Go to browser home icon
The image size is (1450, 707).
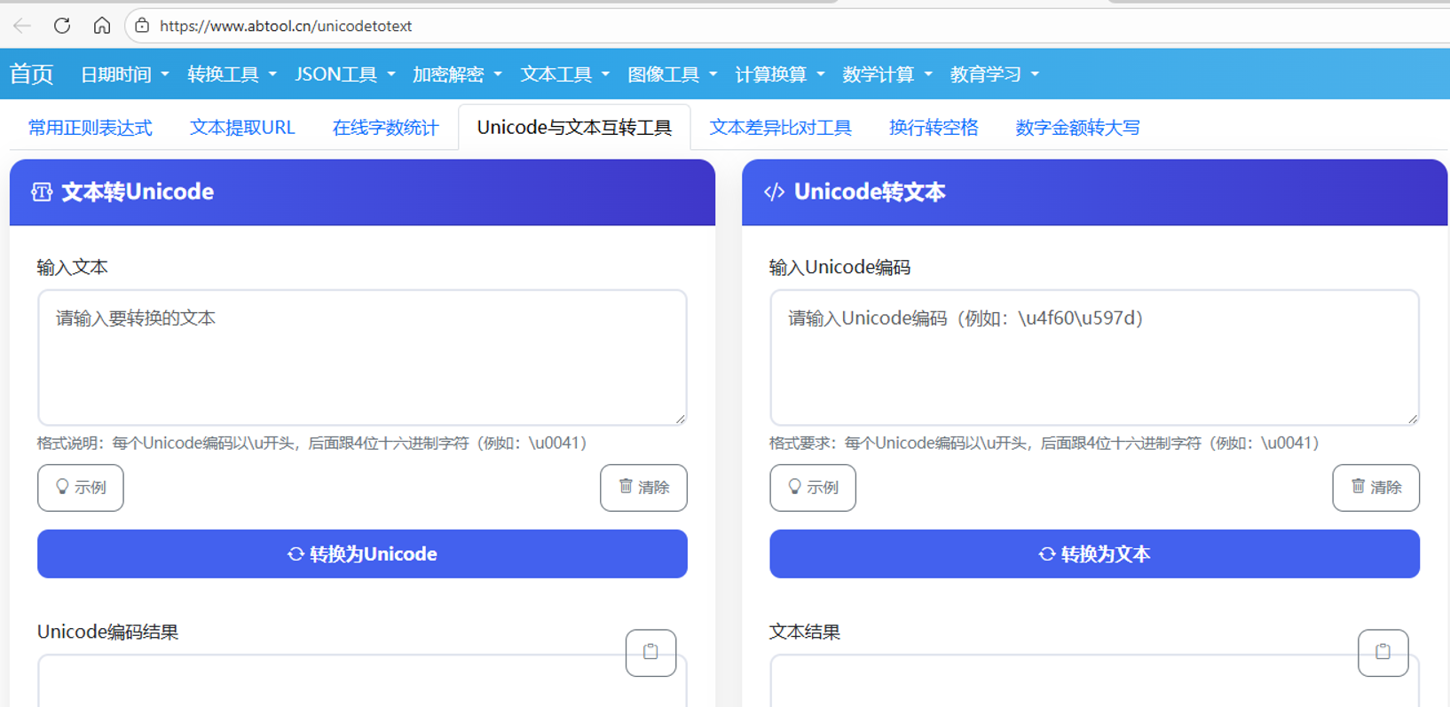point(102,26)
